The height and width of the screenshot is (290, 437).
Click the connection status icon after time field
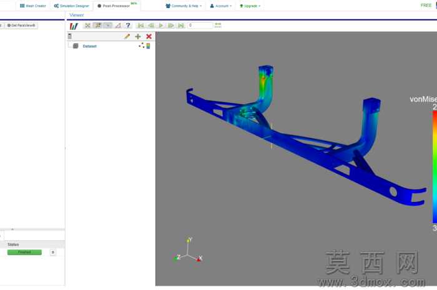[x=218, y=26]
